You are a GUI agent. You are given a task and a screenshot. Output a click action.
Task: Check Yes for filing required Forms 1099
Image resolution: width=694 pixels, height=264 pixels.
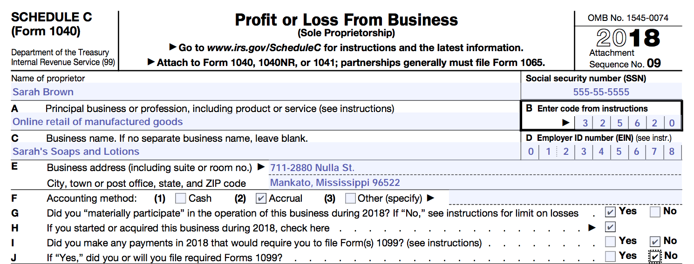[610, 256]
